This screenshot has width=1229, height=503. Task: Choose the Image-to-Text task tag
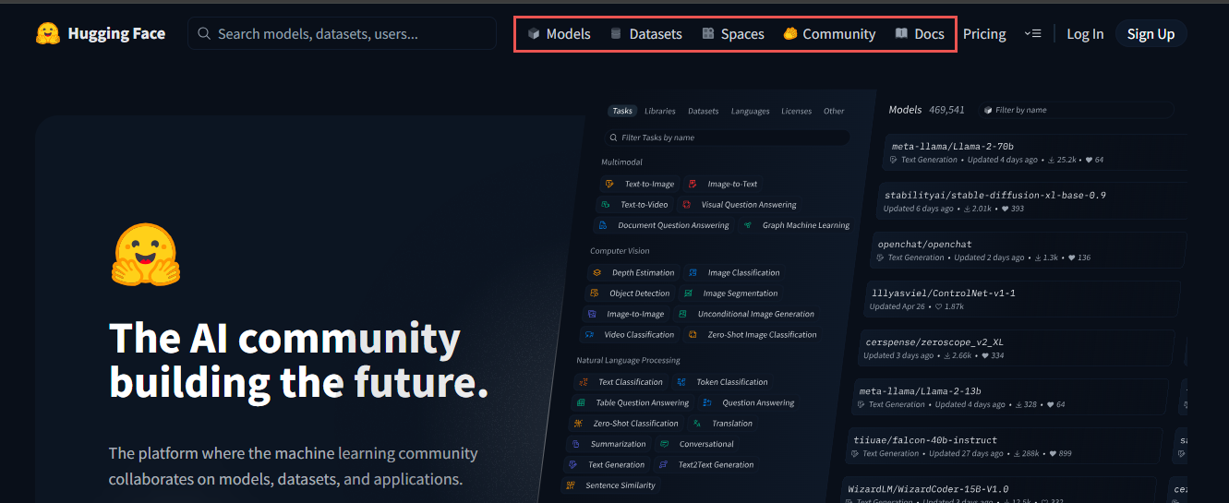click(x=723, y=184)
